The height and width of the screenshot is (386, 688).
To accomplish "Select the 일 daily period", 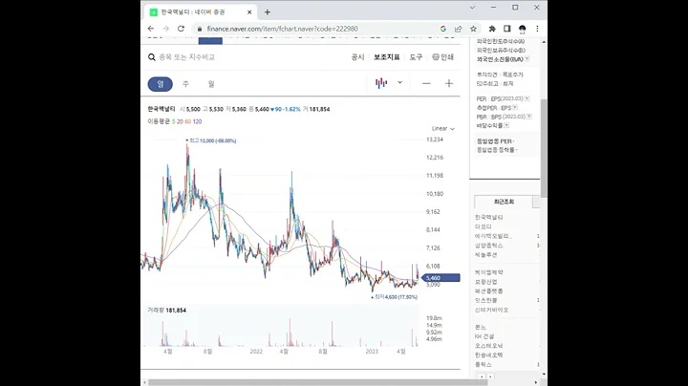I will tap(161, 84).
